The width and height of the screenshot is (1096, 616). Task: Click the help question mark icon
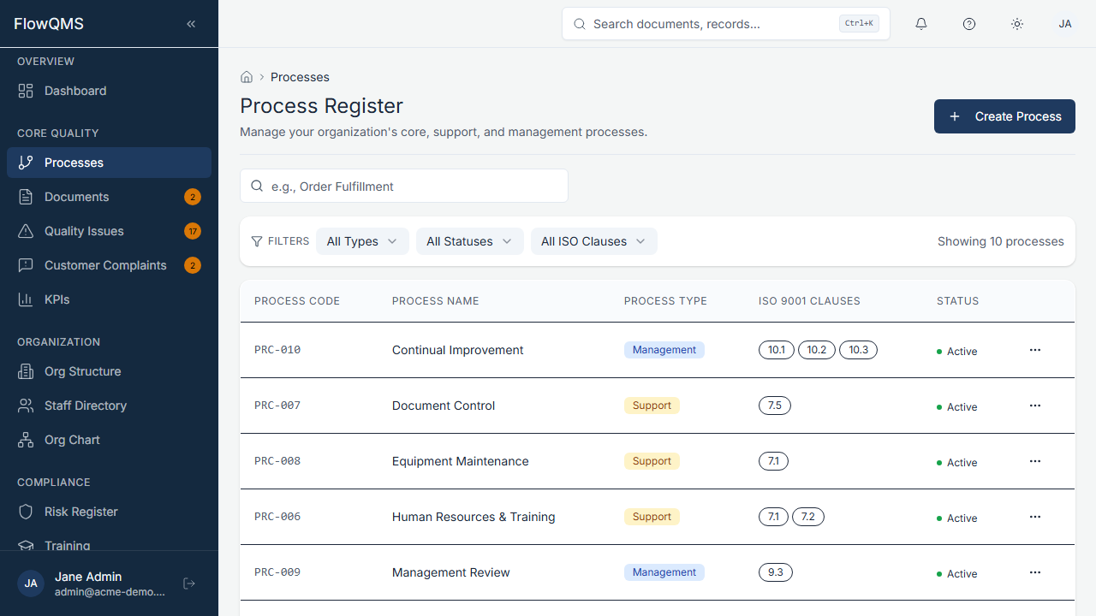tap(968, 23)
